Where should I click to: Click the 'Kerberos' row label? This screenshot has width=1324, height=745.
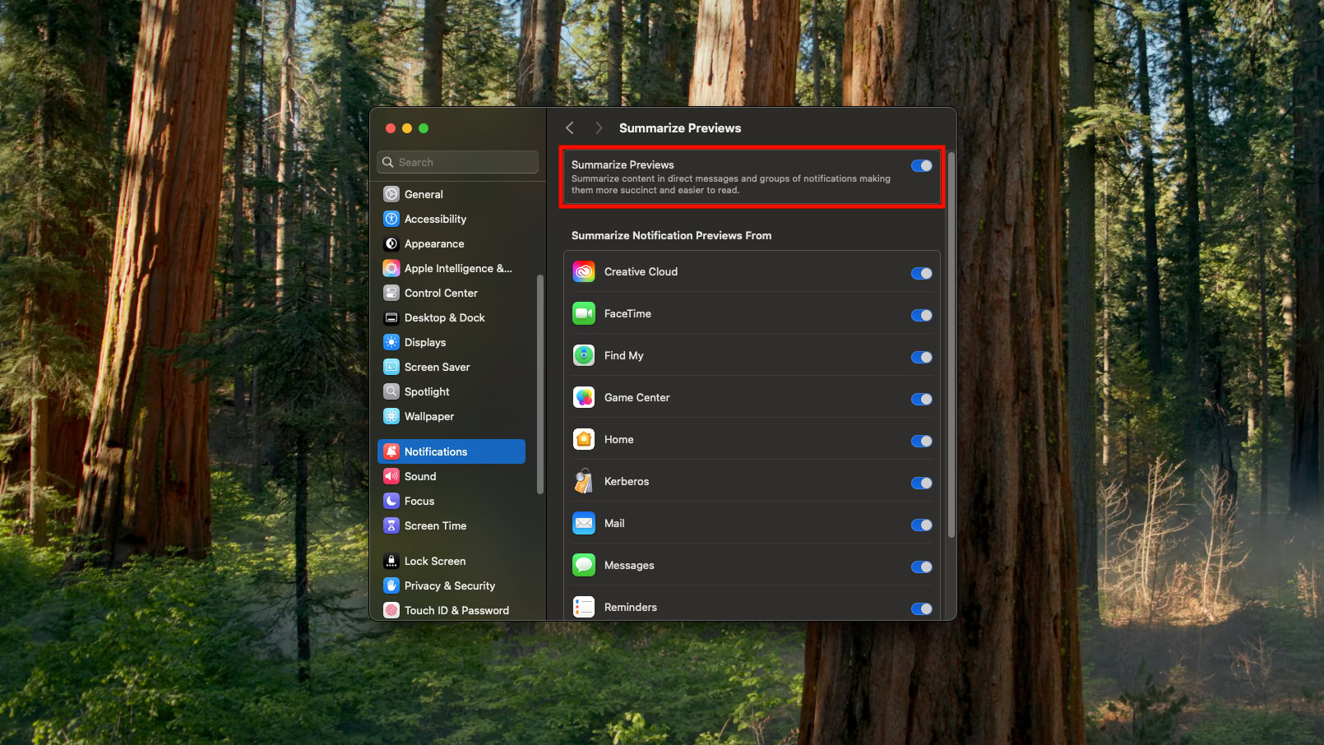point(627,481)
